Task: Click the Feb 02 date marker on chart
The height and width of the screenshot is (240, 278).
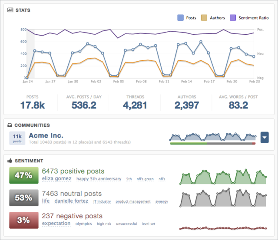Action: 96,81
